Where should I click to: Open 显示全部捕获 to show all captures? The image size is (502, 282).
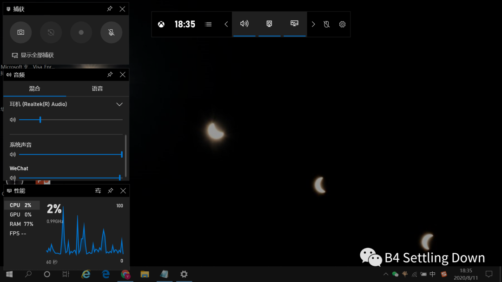[33, 55]
